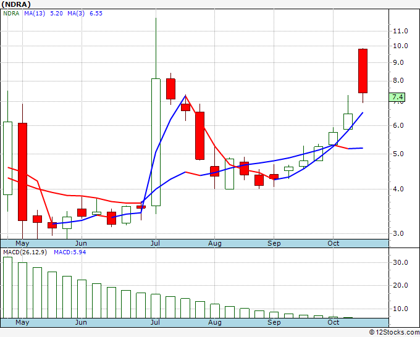Click the 9.0 price axis label
420x337 pixels.
398,62
